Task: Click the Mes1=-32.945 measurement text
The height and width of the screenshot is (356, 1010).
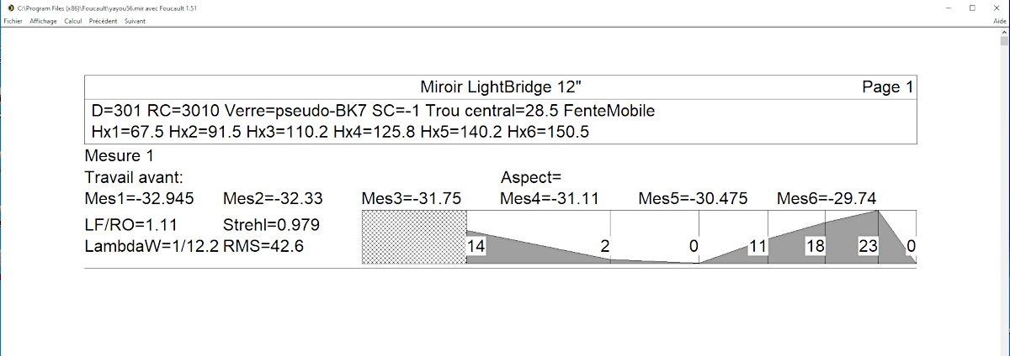Action: pos(140,199)
